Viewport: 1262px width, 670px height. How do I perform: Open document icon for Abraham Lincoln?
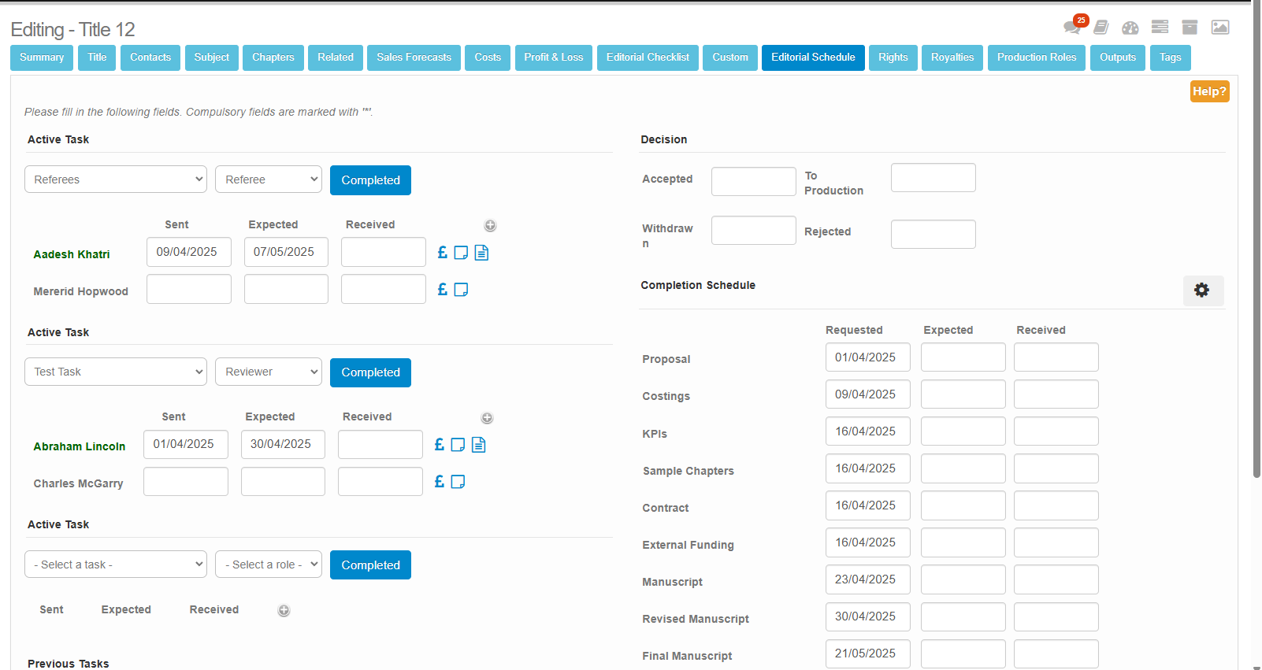coord(478,445)
